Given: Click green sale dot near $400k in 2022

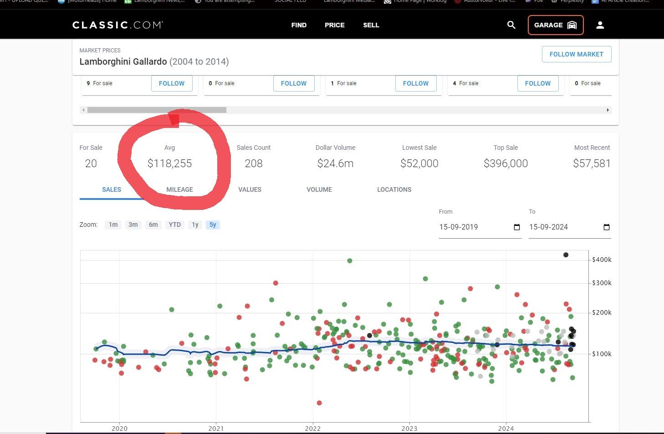Looking at the screenshot, I should click(x=350, y=261).
